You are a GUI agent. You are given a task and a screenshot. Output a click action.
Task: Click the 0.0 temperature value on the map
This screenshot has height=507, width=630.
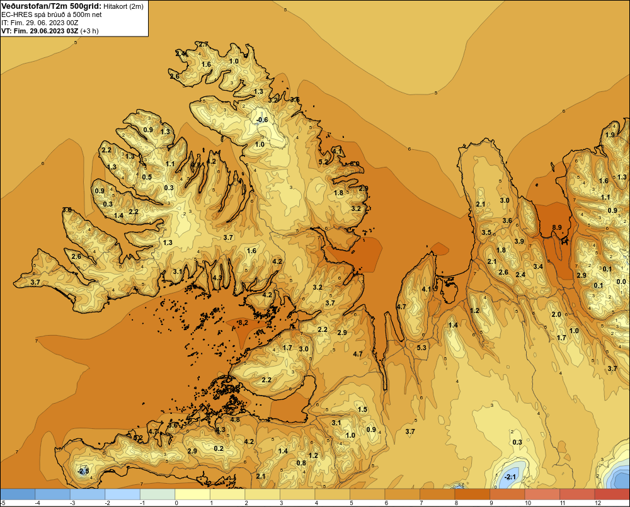(x=621, y=282)
